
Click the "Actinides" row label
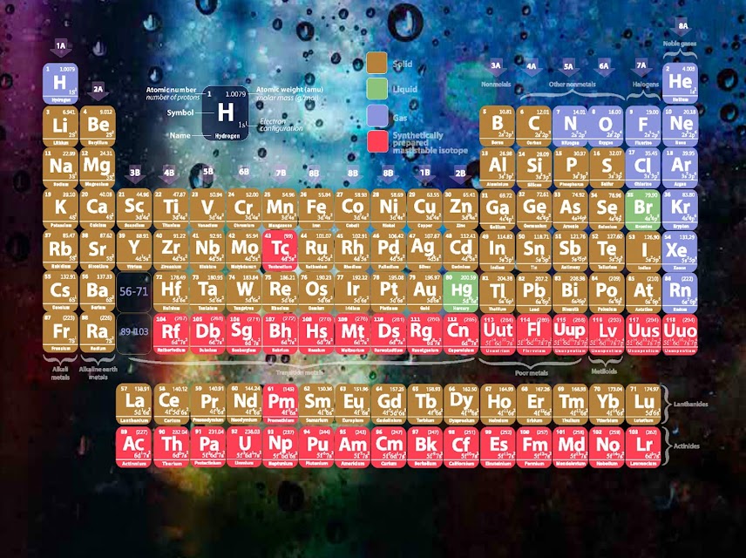tap(687, 446)
